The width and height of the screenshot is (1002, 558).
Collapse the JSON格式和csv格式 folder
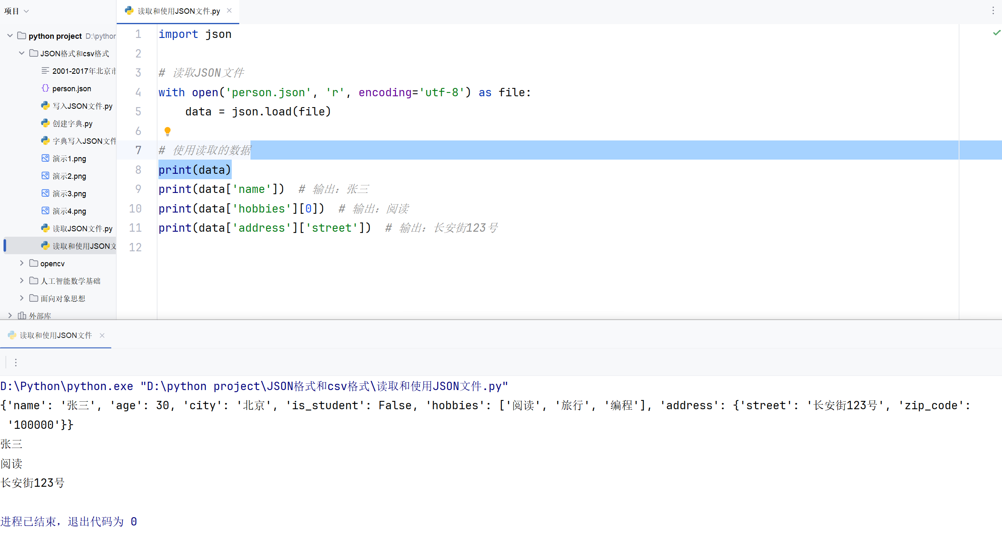click(x=22, y=53)
